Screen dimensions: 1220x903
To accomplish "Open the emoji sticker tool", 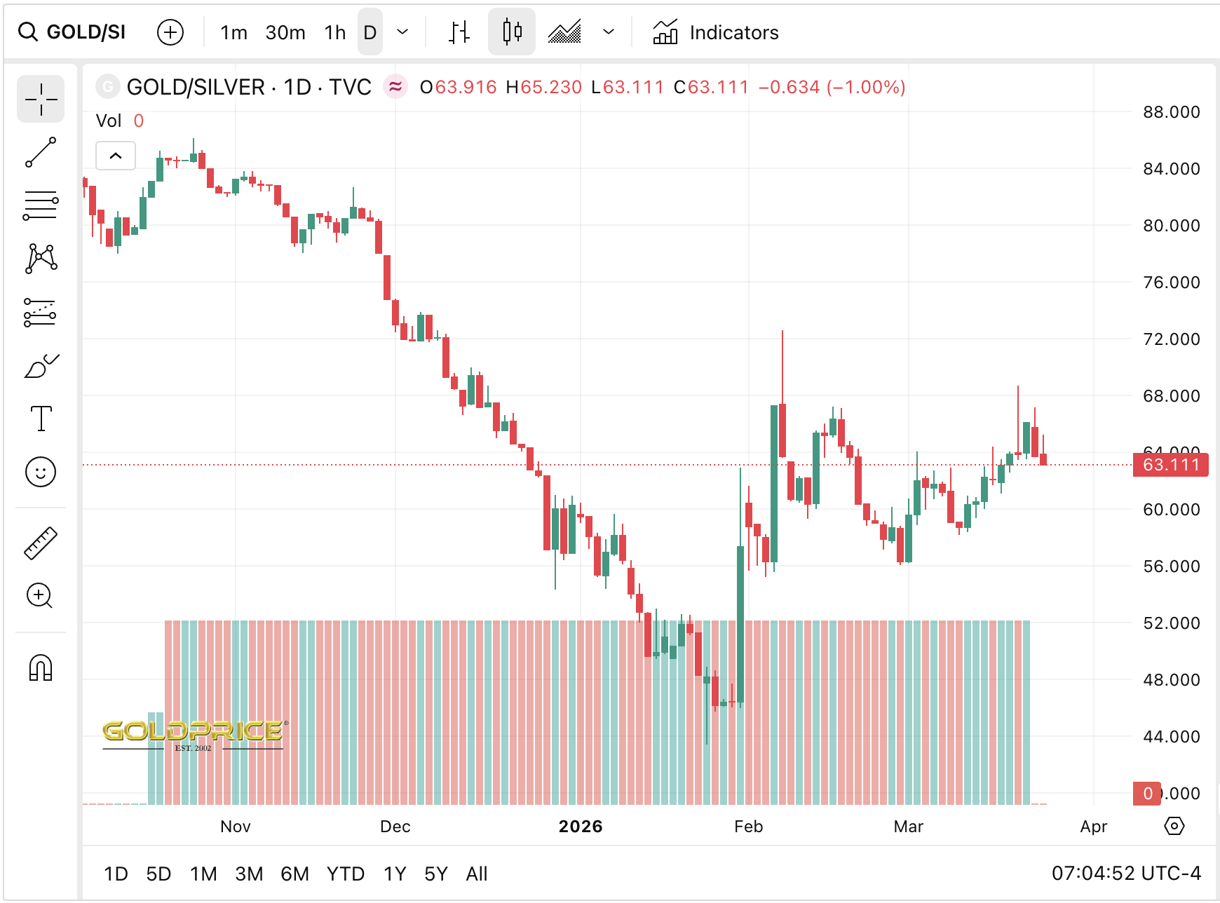I will [x=40, y=472].
